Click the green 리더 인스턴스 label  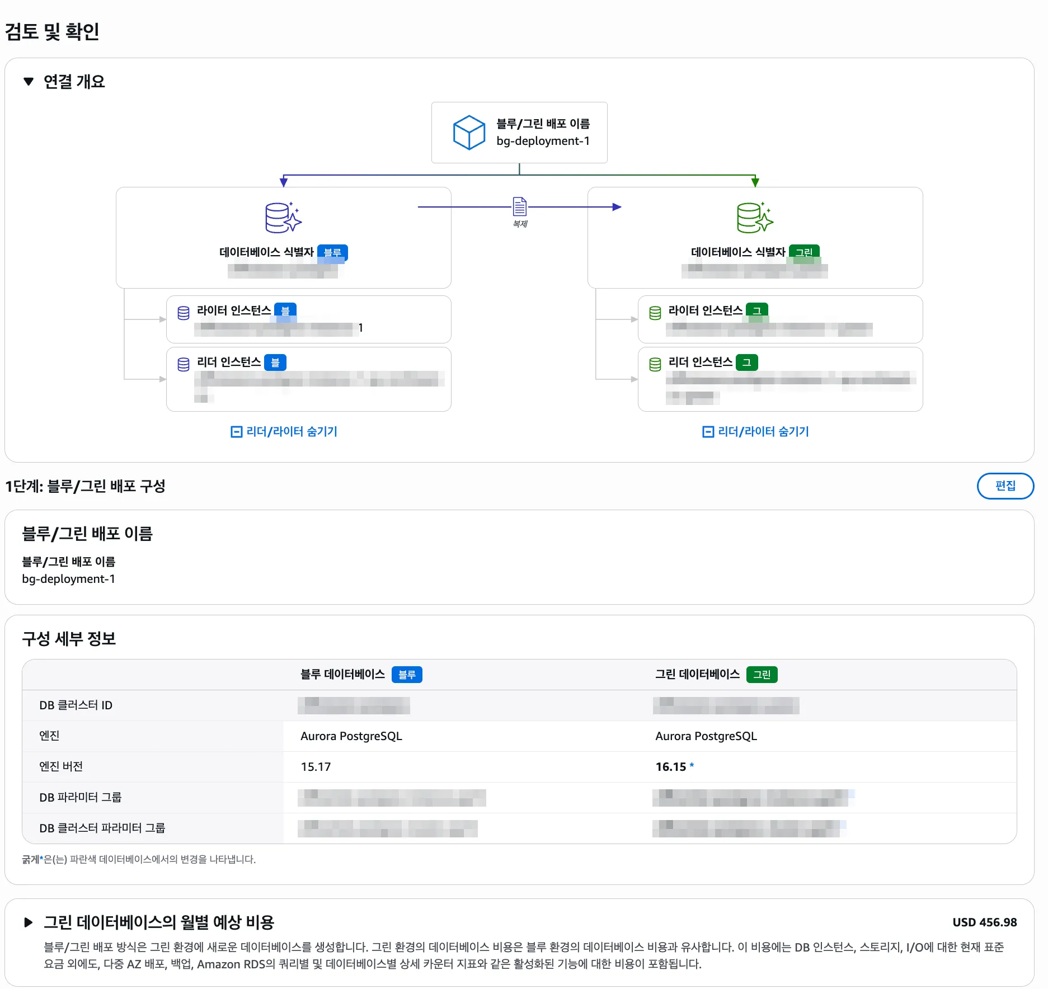(701, 362)
